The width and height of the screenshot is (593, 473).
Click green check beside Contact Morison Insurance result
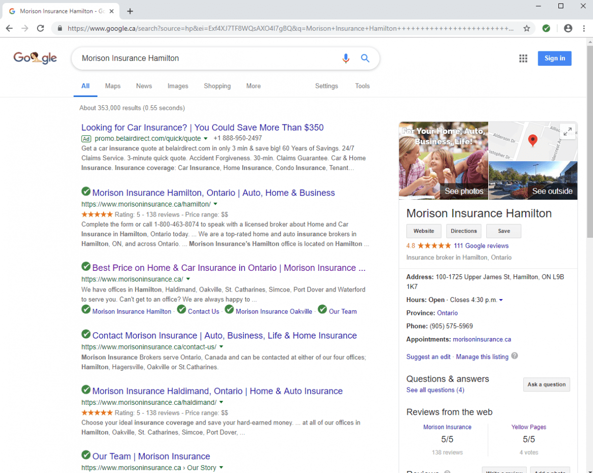(86, 335)
